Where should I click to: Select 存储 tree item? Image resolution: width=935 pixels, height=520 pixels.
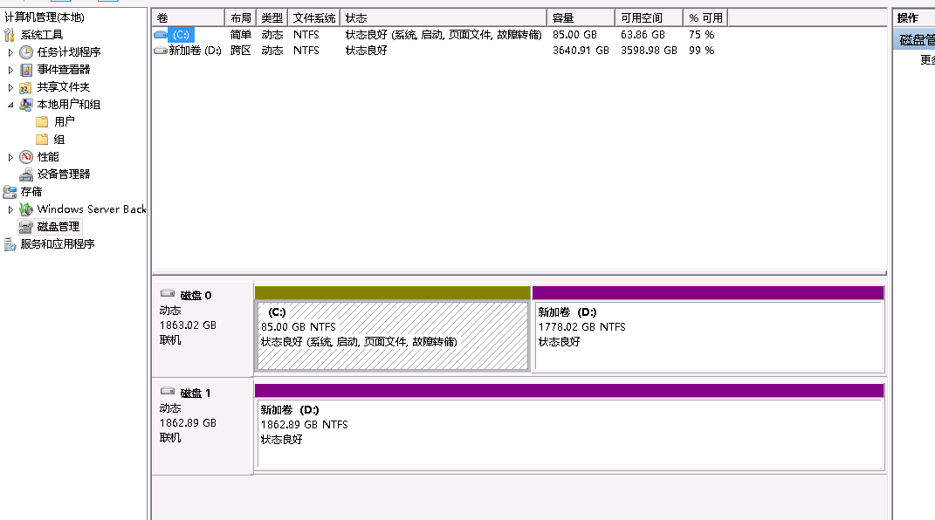click(31, 192)
